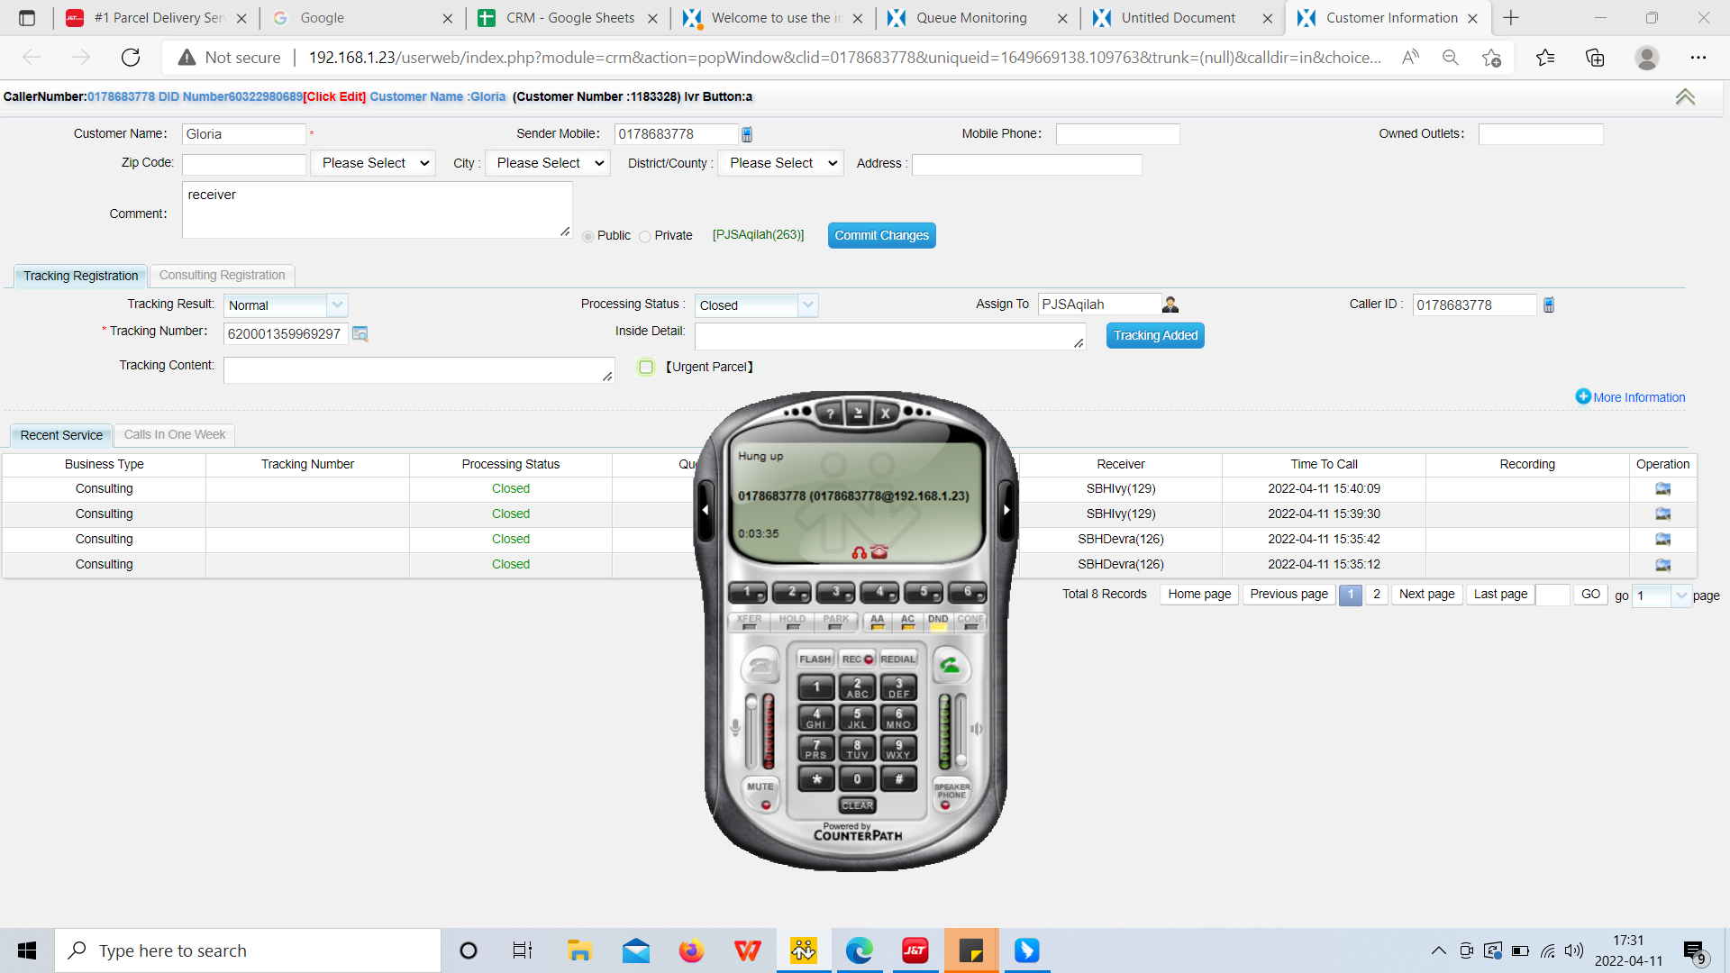The image size is (1730, 973).
Task: Toggle DND on the softphone
Action: 938,622
